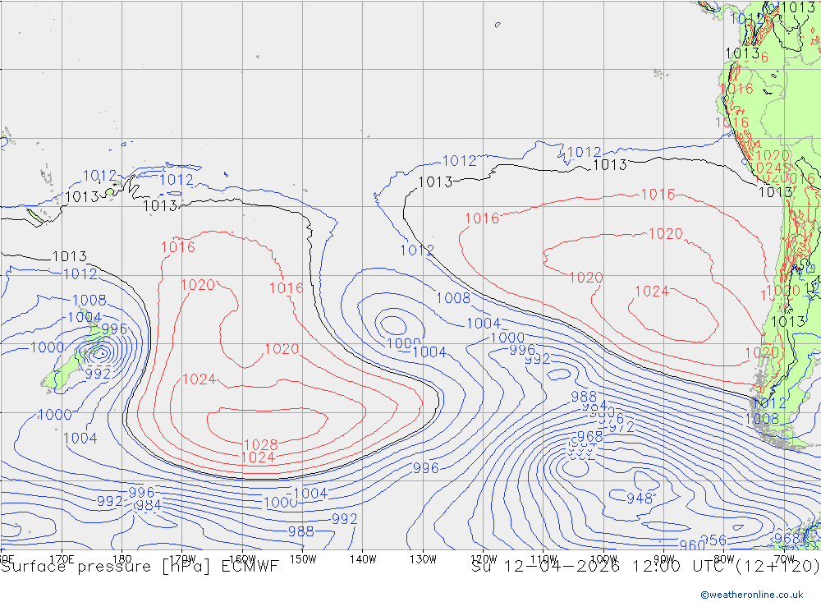Select the 150W longitude label

tap(303, 559)
